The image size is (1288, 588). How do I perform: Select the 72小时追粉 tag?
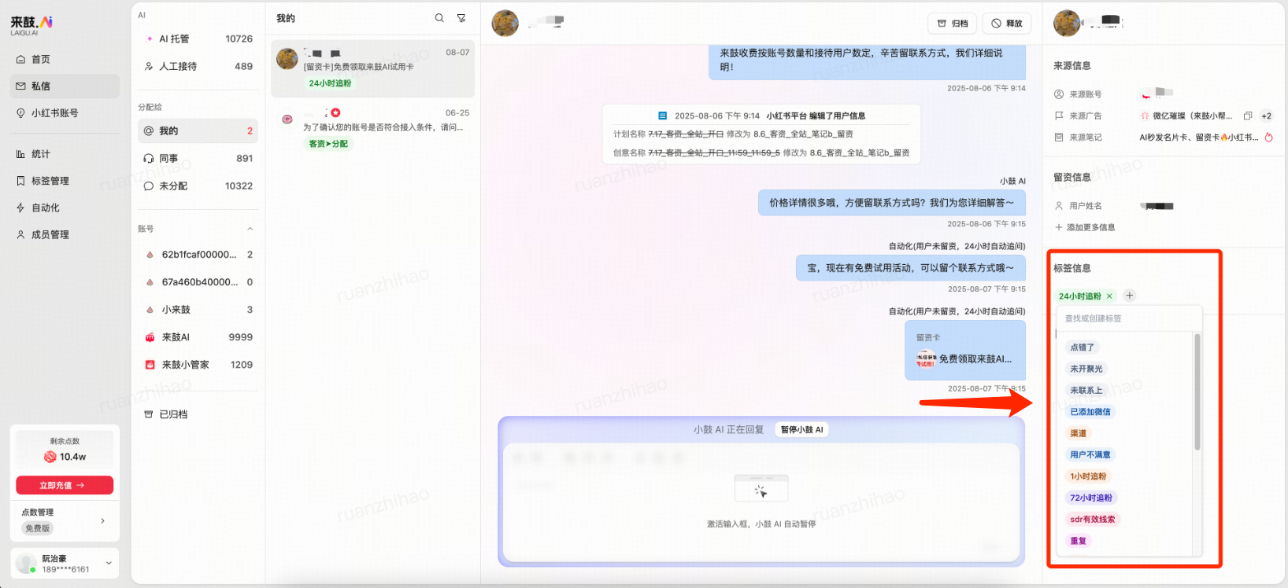[x=1091, y=498]
